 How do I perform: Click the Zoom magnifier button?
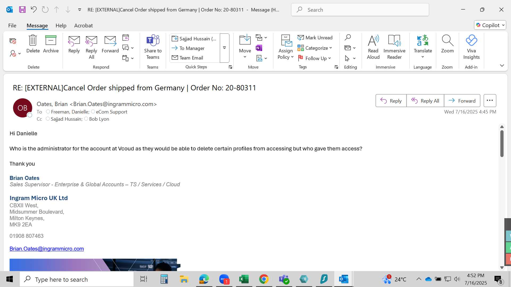coord(447,44)
